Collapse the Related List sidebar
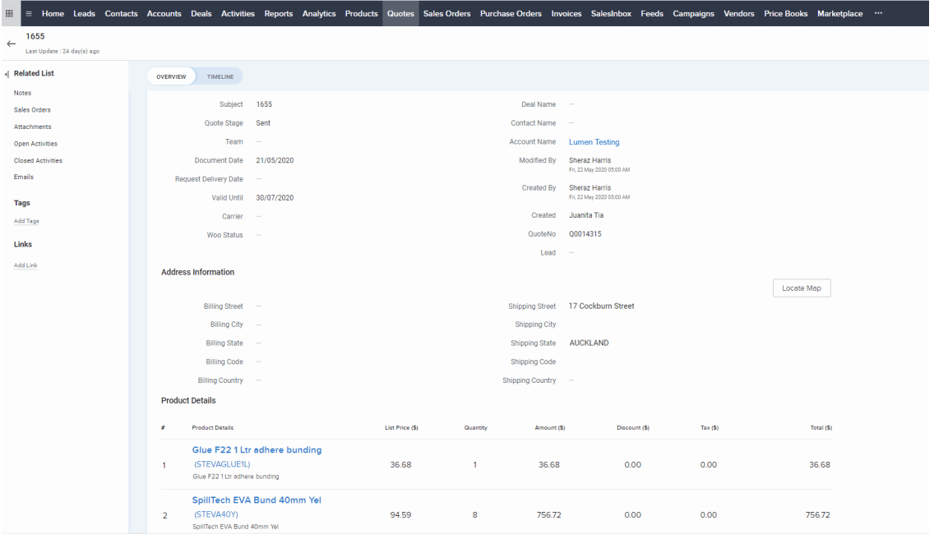The image size is (934, 539). pyautogui.click(x=7, y=74)
